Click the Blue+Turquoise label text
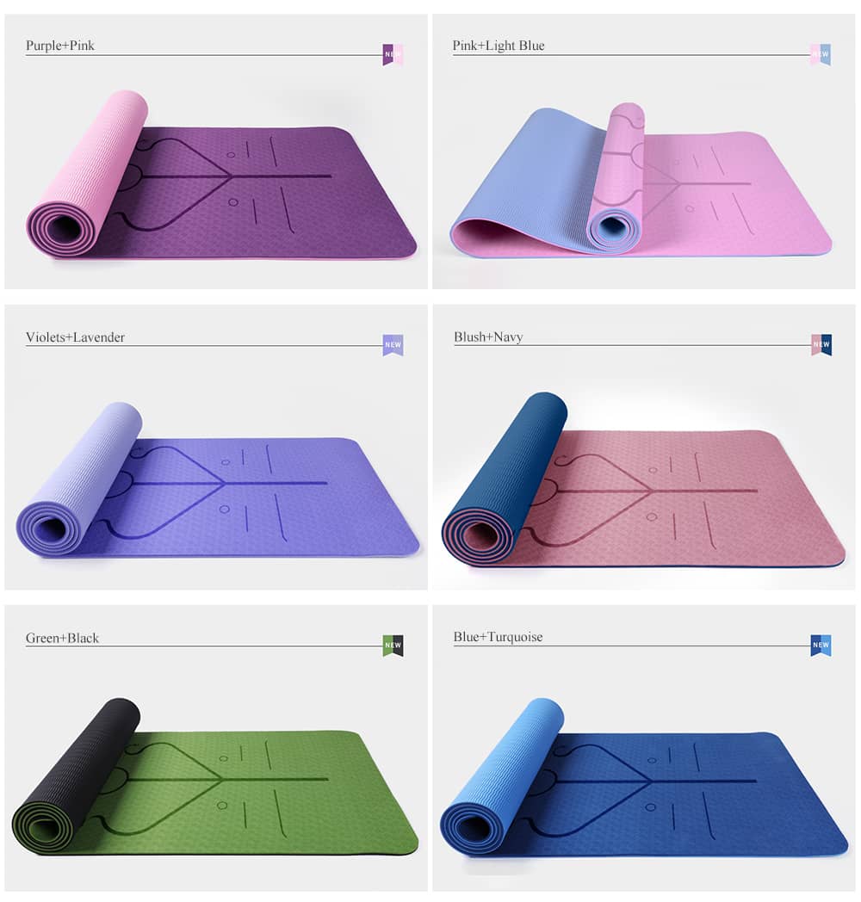 (x=498, y=637)
